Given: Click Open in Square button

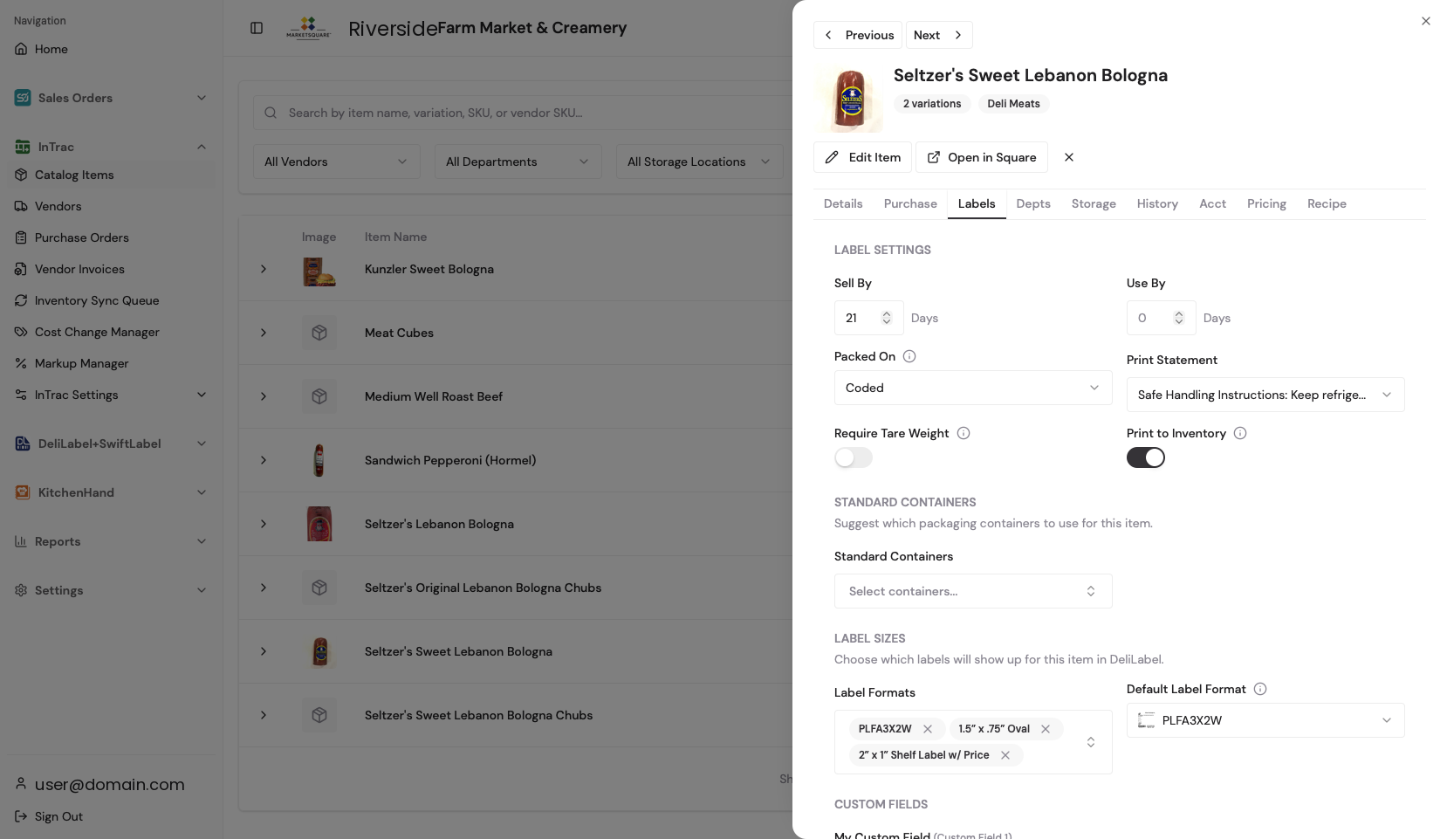Looking at the screenshot, I should click(982, 157).
